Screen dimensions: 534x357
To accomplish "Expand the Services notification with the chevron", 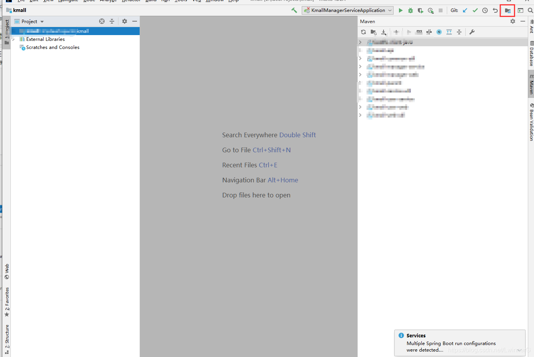I will [520, 350].
